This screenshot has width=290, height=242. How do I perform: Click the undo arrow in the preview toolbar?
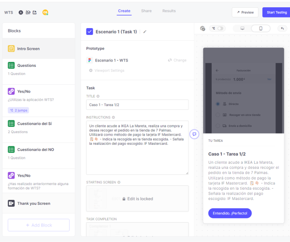(282, 29)
